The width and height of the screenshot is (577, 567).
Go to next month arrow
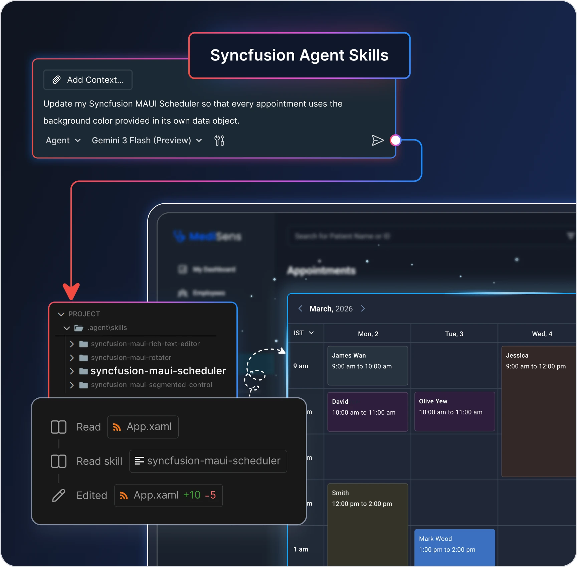tap(363, 309)
